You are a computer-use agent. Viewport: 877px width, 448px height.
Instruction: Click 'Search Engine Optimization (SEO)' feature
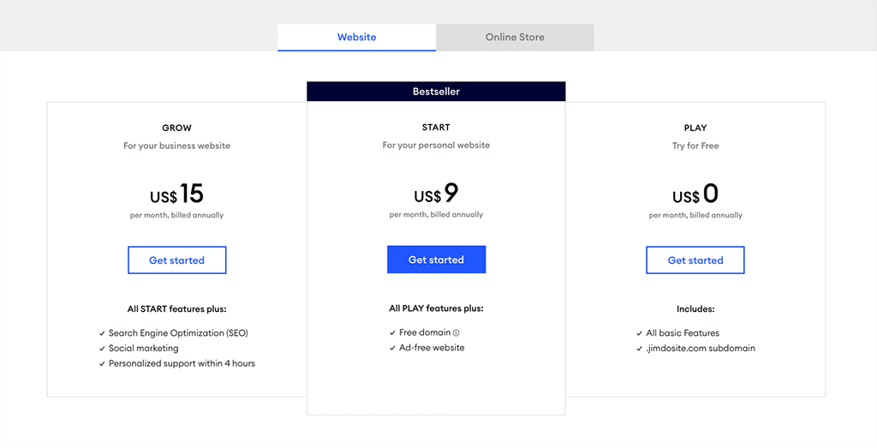[x=178, y=332]
